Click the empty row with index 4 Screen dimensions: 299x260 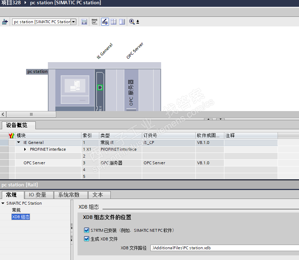coord(139,170)
